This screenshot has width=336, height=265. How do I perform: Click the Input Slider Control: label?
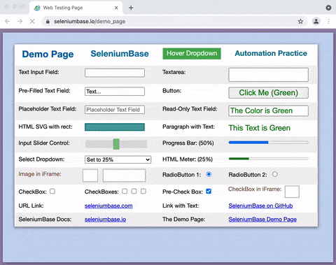pos(44,143)
